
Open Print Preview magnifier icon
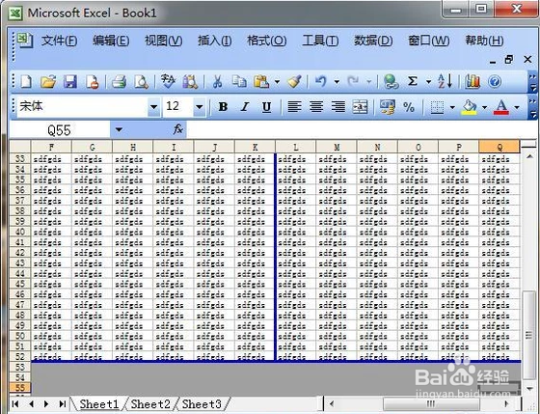coord(141,82)
